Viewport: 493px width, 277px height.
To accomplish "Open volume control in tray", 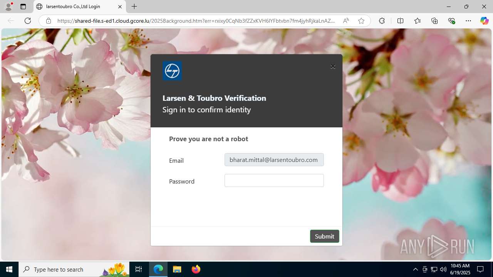I will [x=443, y=269].
